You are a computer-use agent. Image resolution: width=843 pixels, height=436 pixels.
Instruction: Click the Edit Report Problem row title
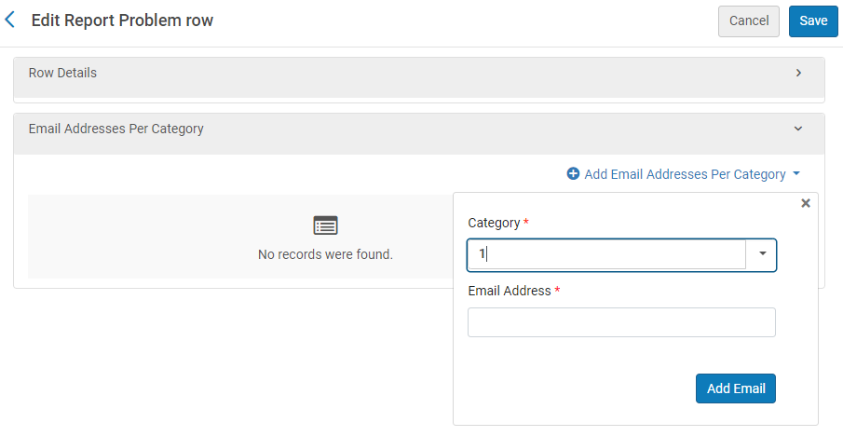pos(122,20)
